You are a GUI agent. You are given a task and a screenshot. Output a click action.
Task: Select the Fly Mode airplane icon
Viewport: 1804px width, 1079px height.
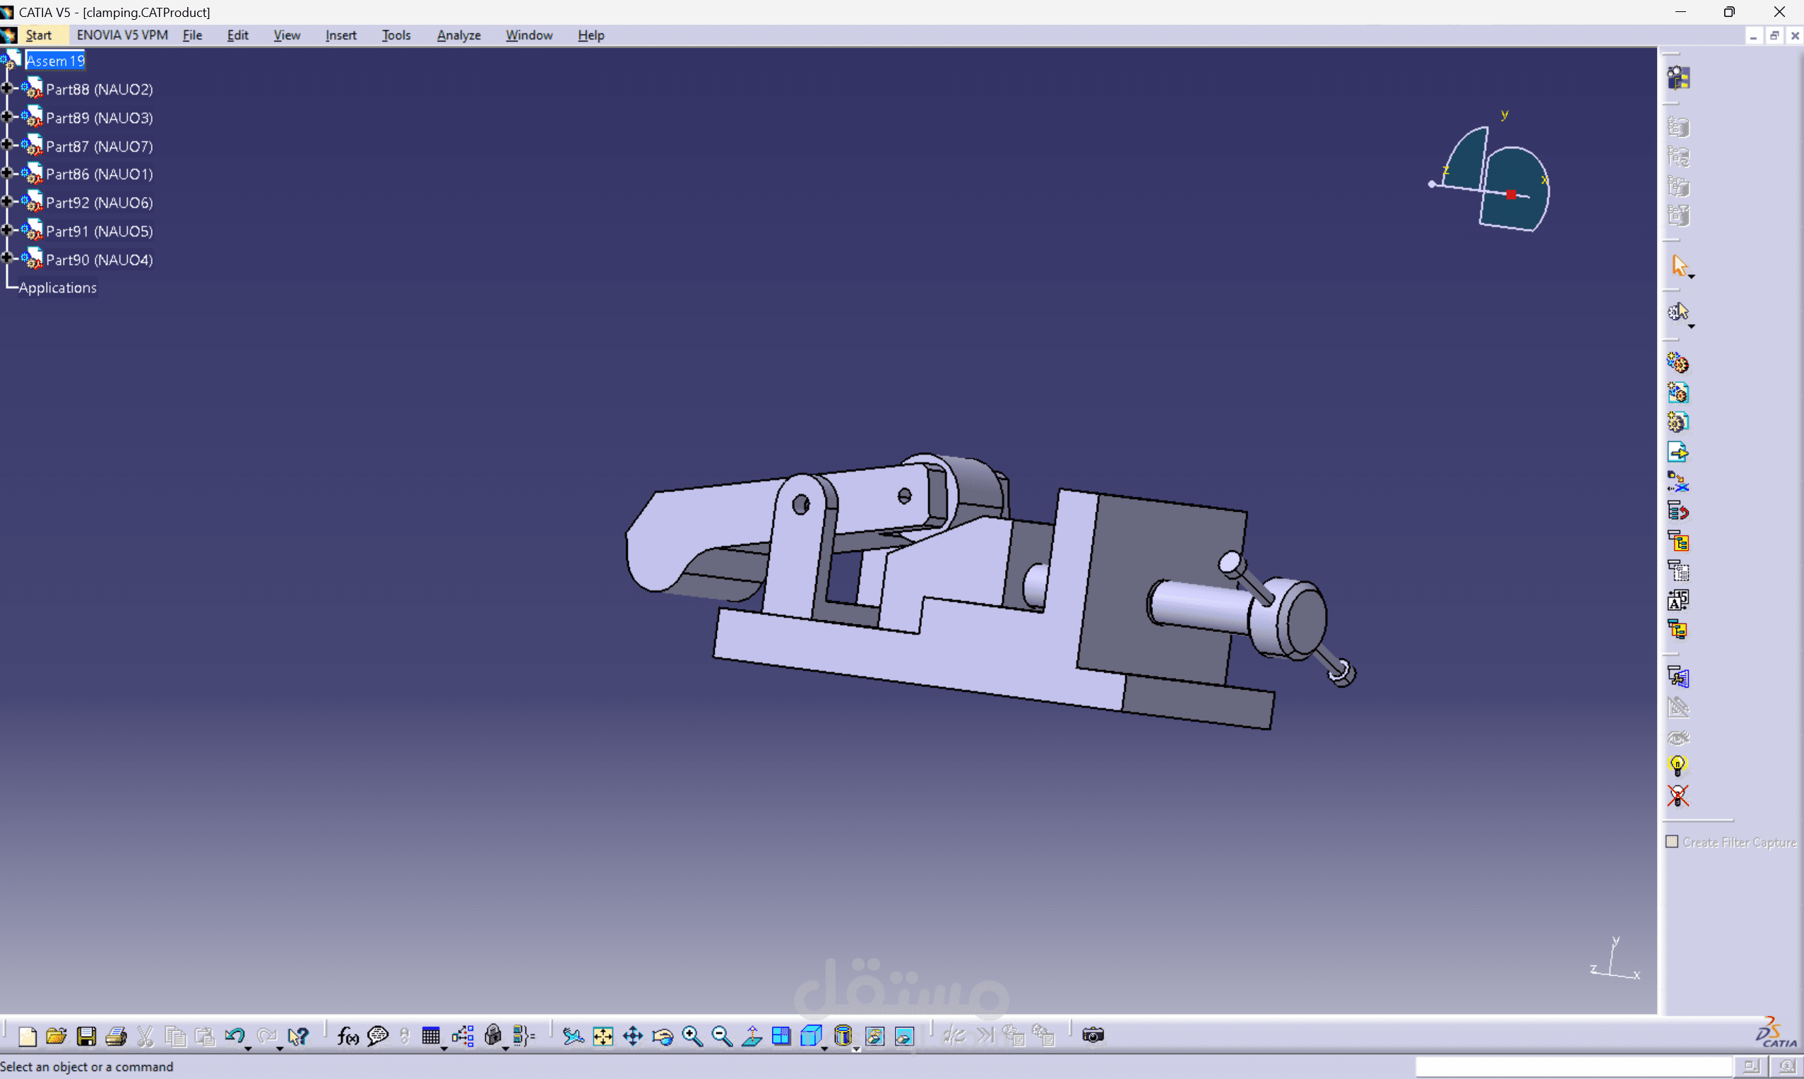point(573,1036)
